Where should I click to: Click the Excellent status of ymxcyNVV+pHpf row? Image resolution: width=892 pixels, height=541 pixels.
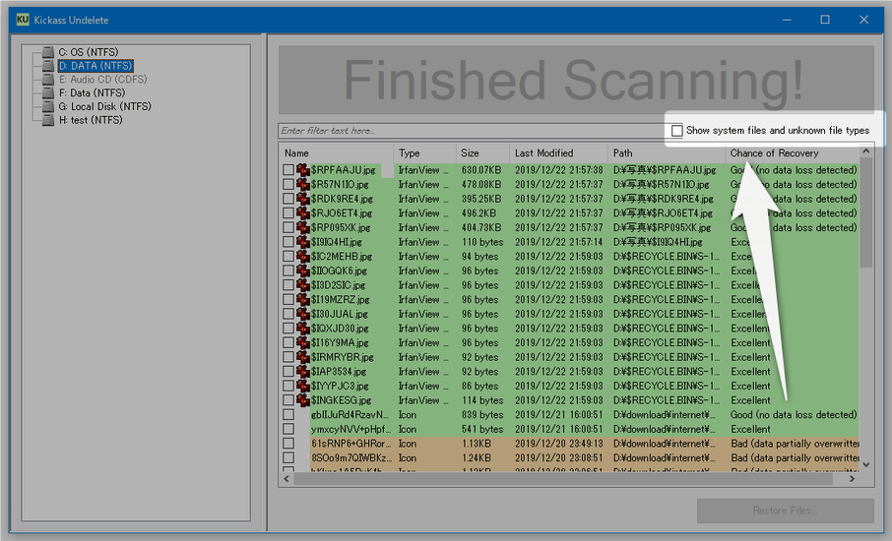click(x=750, y=429)
